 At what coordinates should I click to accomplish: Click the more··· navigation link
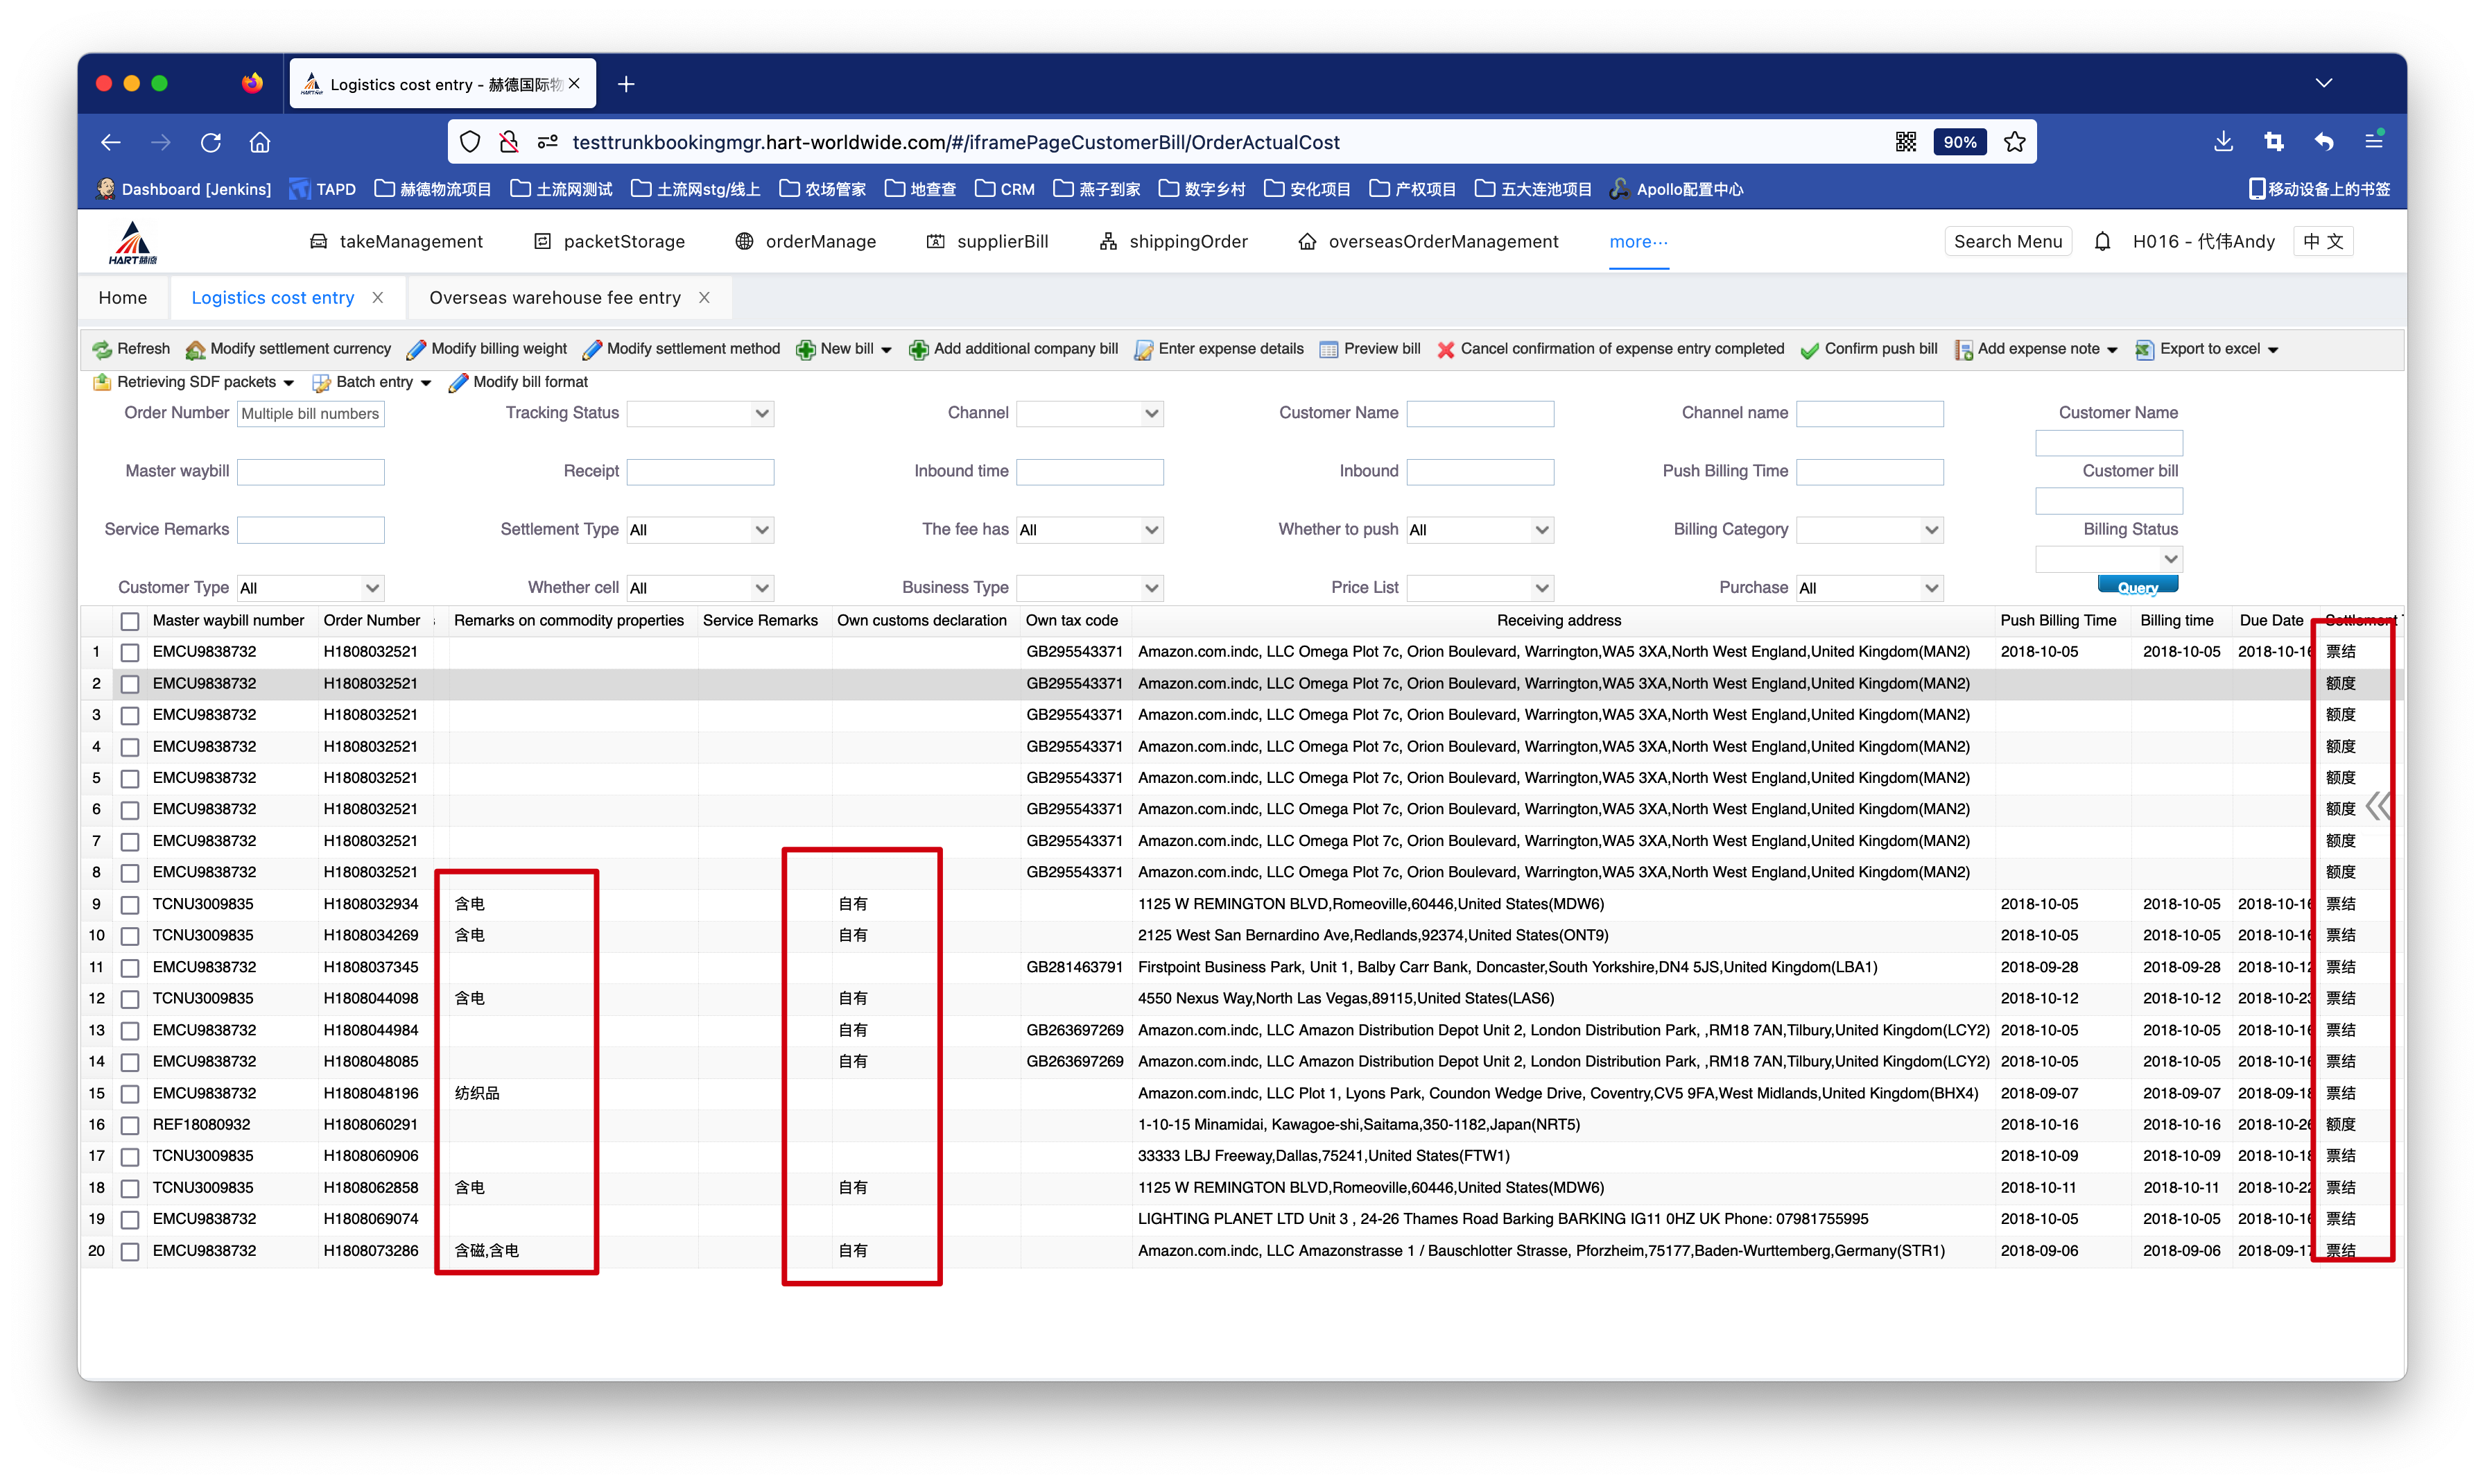[x=1638, y=241]
